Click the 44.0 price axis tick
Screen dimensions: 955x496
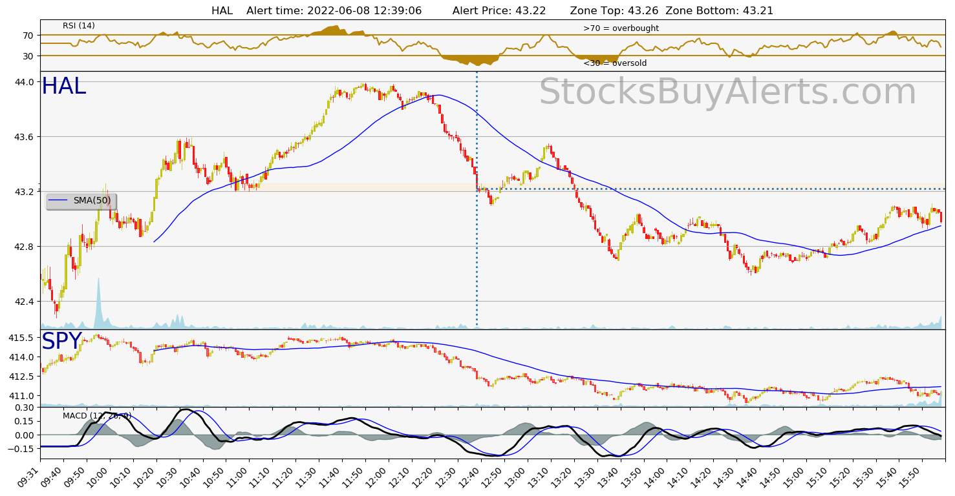(25, 82)
